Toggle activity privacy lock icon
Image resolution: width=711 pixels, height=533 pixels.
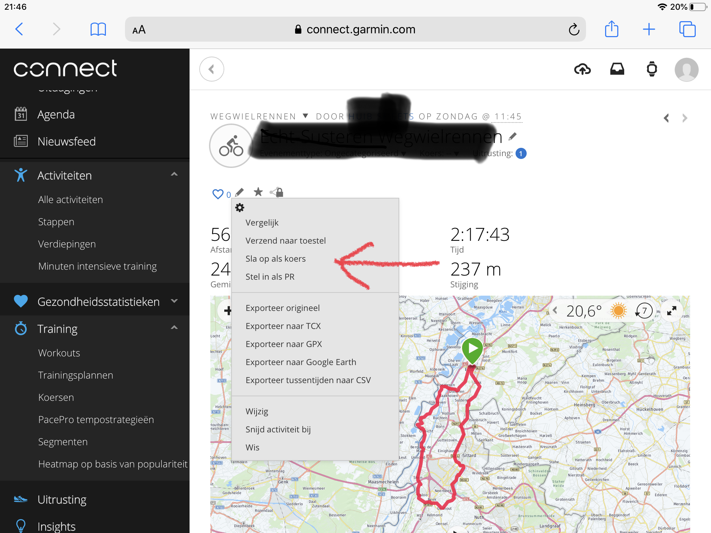(279, 192)
